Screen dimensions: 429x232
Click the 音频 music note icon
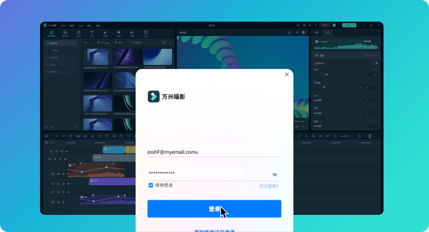click(78, 33)
